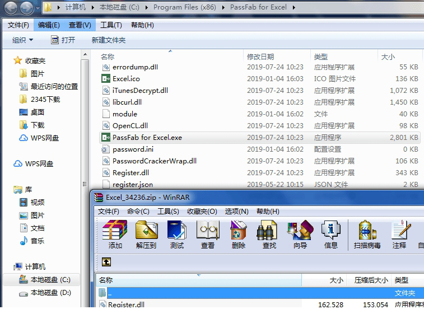This screenshot has height=319, width=424.
Task: Open 下载 (Downloads) in sidebar
Action: pos(31,125)
